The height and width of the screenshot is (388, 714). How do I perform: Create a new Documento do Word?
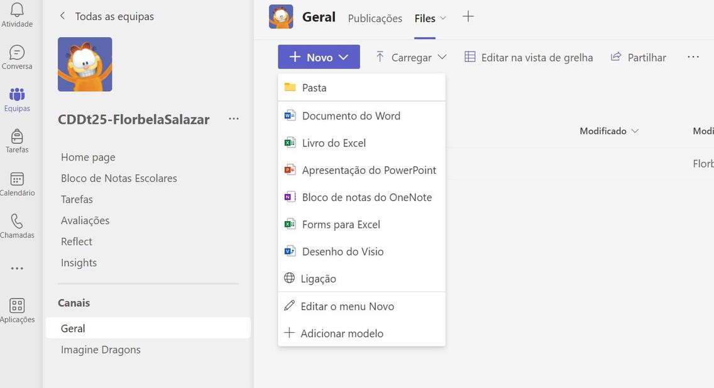[351, 116]
